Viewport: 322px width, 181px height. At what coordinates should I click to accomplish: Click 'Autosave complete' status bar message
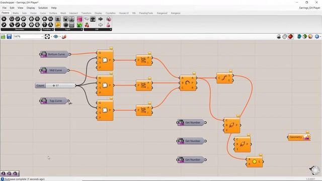(25, 179)
